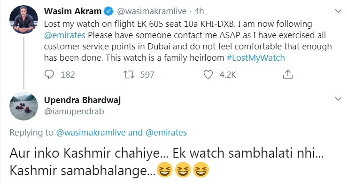Click the 4.2K likes count
347x184 pixels.
point(228,75)
